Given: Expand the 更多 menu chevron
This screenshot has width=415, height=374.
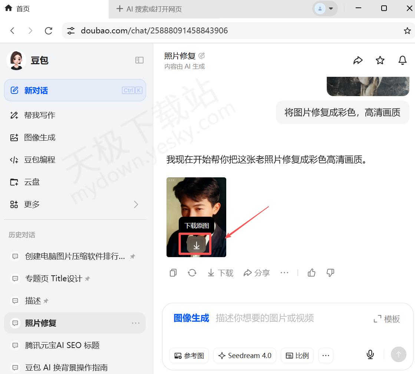Looking at the screenshot, I should (136, 204).
